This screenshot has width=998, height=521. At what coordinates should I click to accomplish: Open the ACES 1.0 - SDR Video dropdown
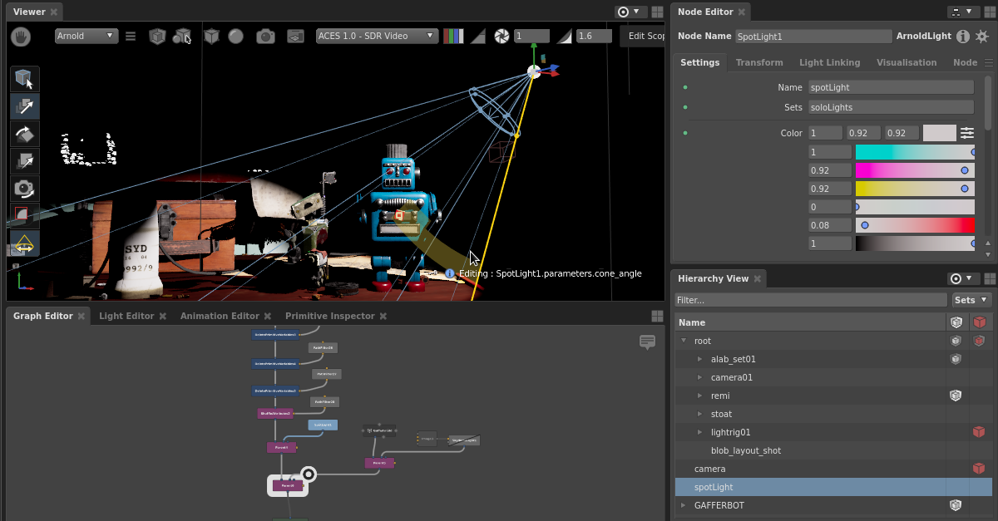coord(376,36)
